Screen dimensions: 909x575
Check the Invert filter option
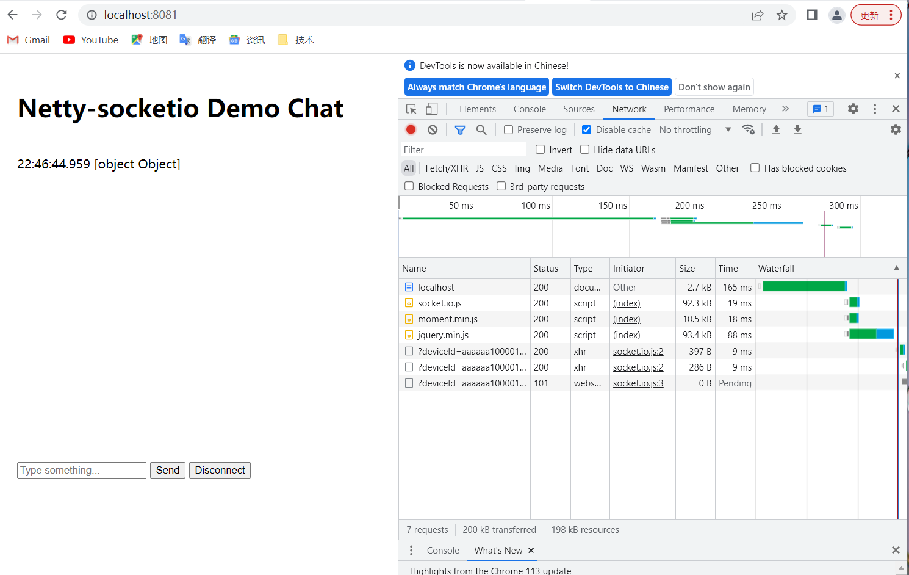540,150
